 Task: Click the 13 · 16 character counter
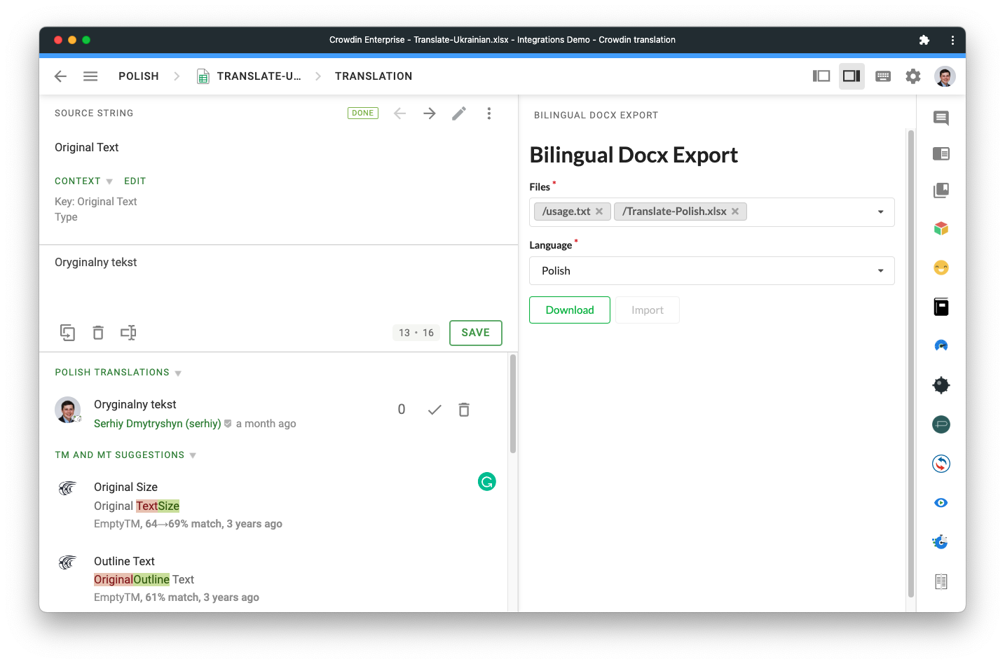coord(416,333)
